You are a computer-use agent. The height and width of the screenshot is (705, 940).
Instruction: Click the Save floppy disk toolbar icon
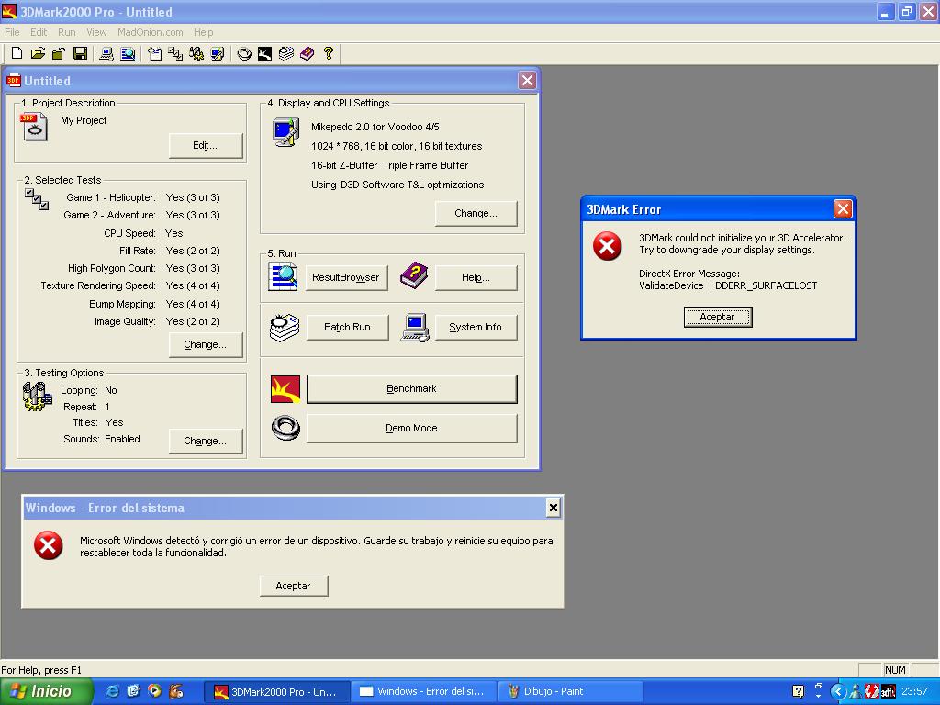point(80,53)
